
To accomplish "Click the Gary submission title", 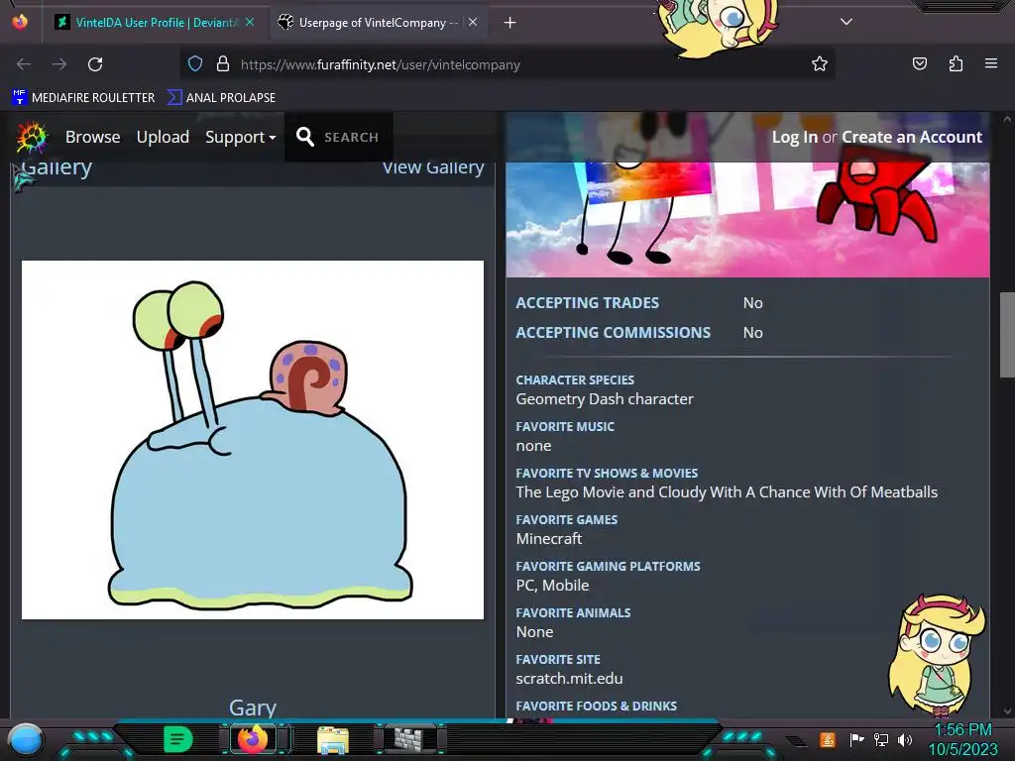I will (253, 707).
